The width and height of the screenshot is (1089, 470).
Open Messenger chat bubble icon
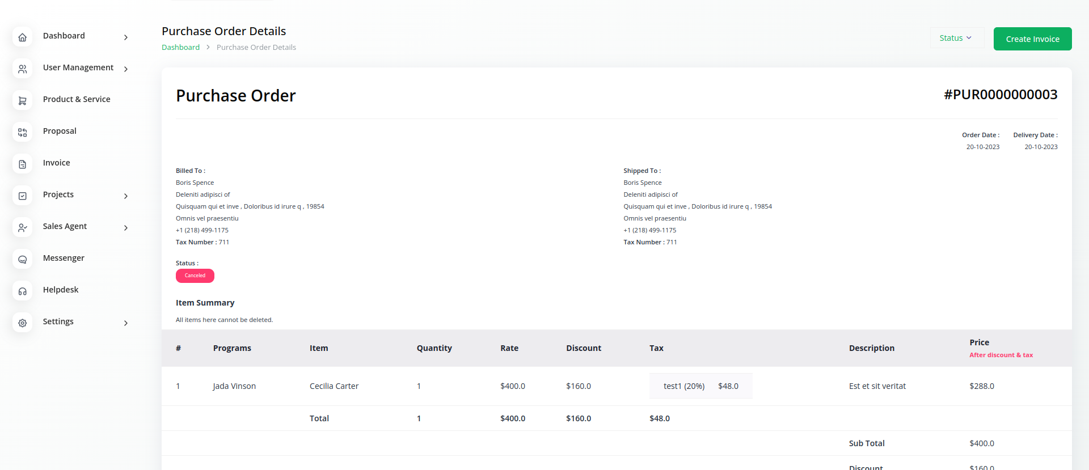coord(22,260)
